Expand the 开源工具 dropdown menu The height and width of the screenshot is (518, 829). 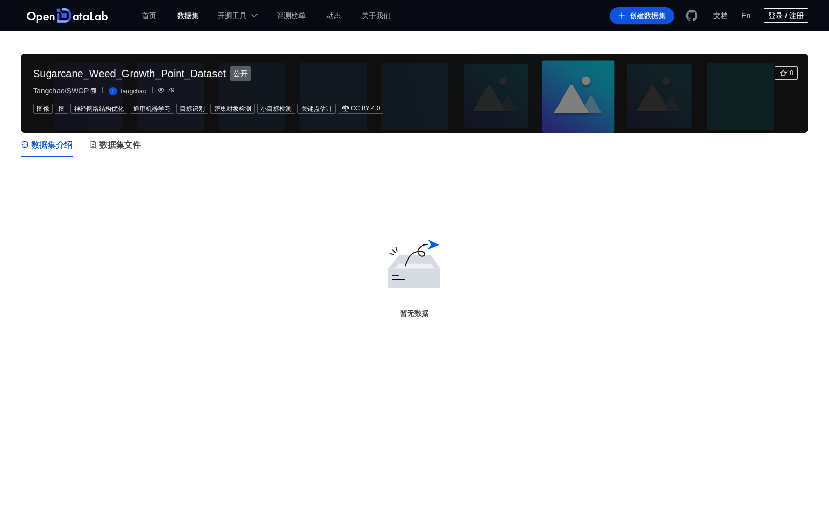[237, 16]
